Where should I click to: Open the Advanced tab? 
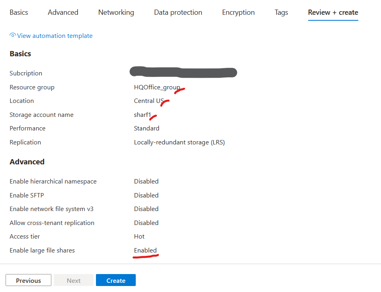point(63,12)
